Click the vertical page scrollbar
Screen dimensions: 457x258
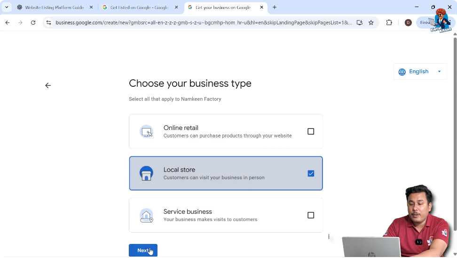pyautogui.click(x=455, y=134)
